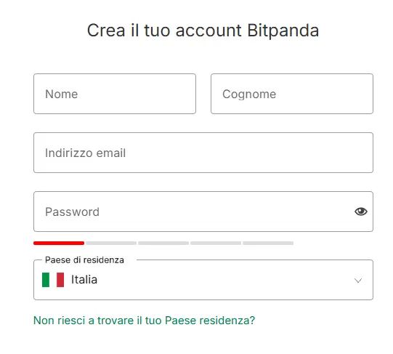The image size is (393, 354).
Task: Click the 'Crea il tuo account Bitpanda' heading
Action: point(203,31)
